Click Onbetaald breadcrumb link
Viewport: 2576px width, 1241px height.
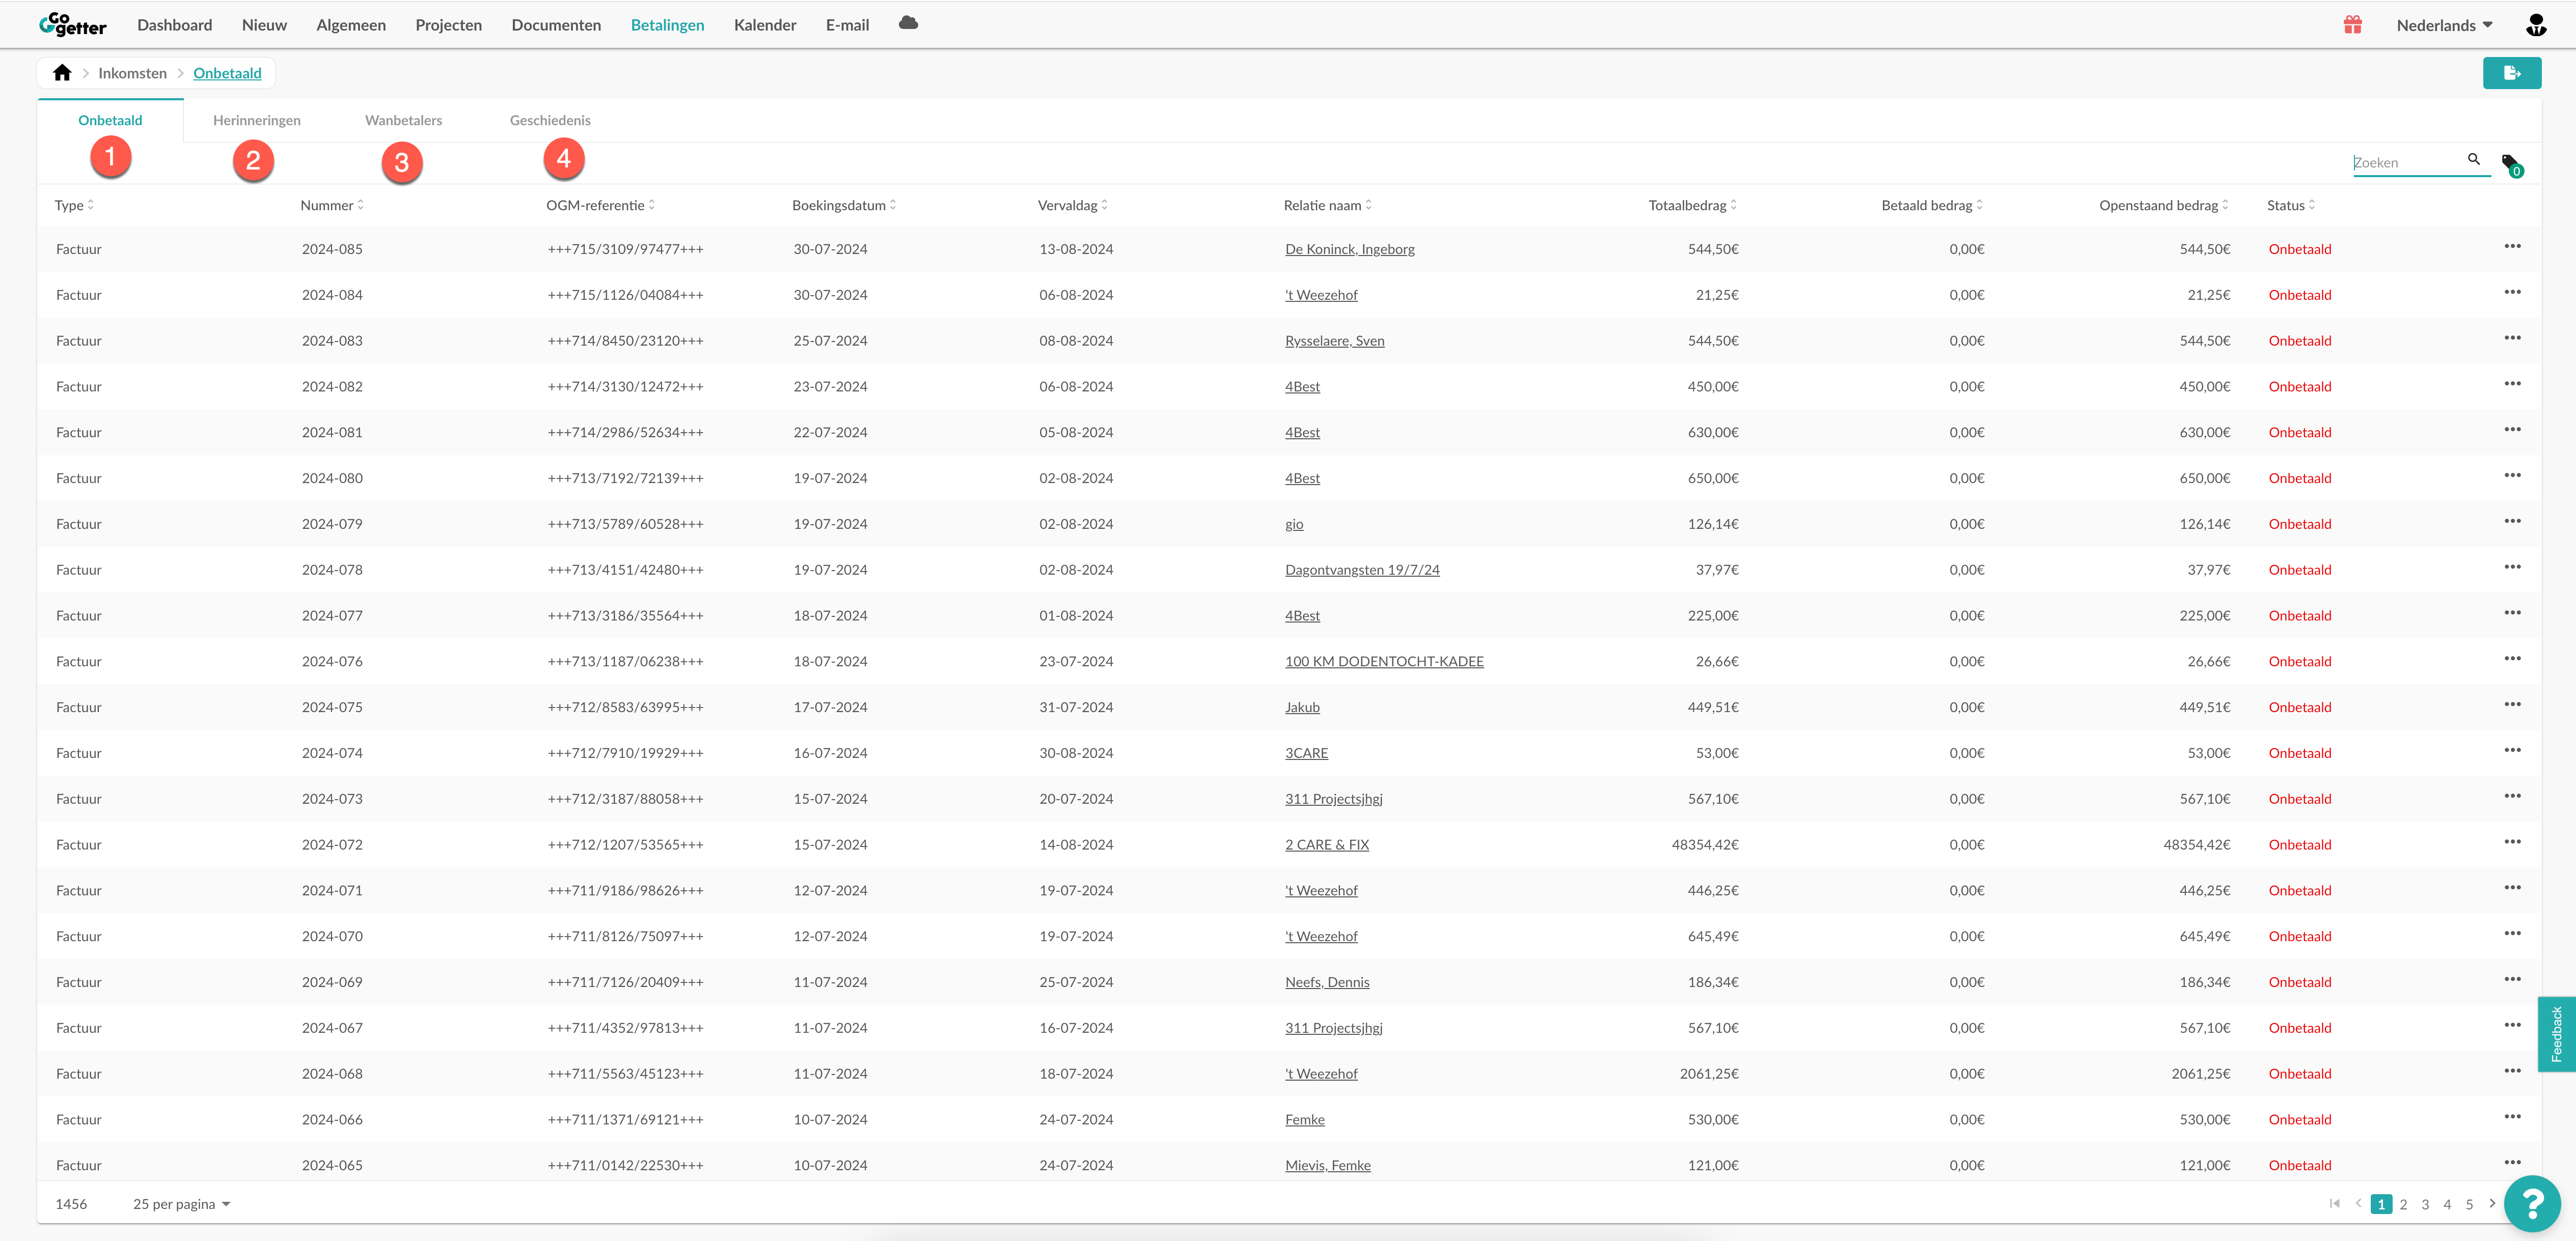[227, 74]
